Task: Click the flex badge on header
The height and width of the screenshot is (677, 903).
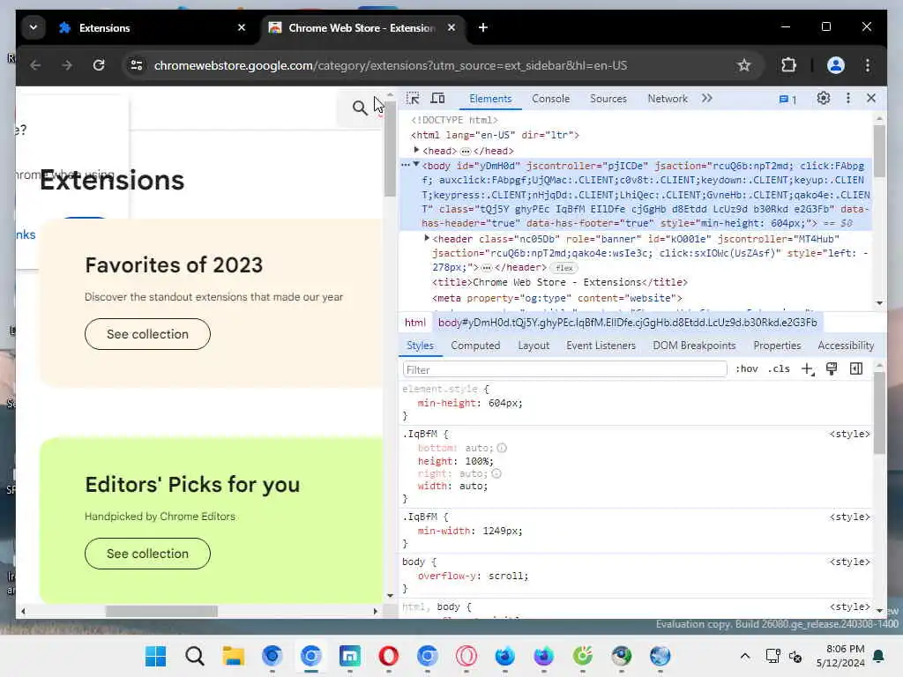Action: pos(563,268)
